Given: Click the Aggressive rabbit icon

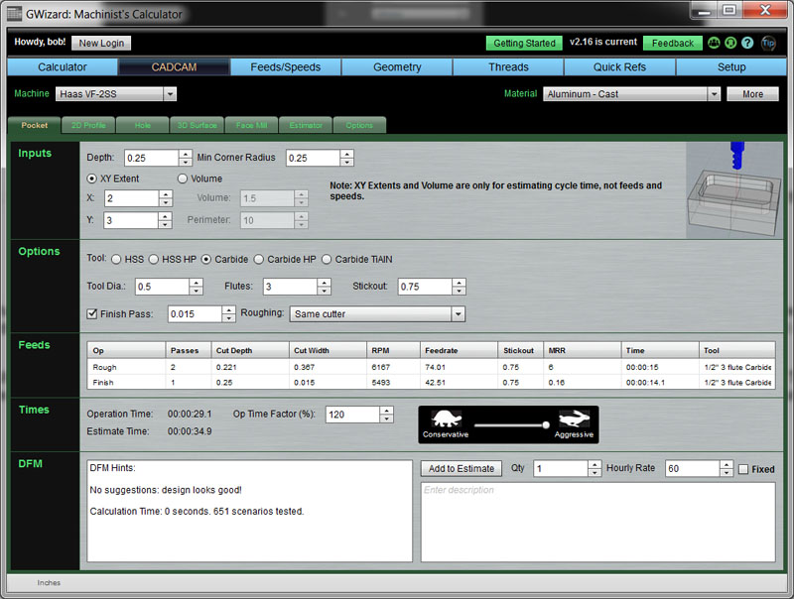Looking at the screenshot, I should (574, 419).
